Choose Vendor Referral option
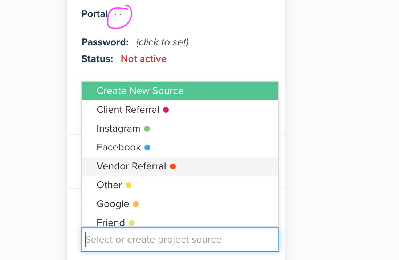This screenshot has width=399, height=260. [x=180, y=166]
